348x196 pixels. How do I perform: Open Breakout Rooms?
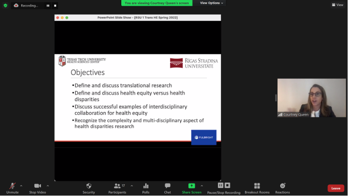[x=257, y=186]
